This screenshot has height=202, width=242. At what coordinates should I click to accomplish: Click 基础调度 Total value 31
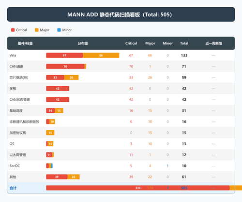pos(184,111)
